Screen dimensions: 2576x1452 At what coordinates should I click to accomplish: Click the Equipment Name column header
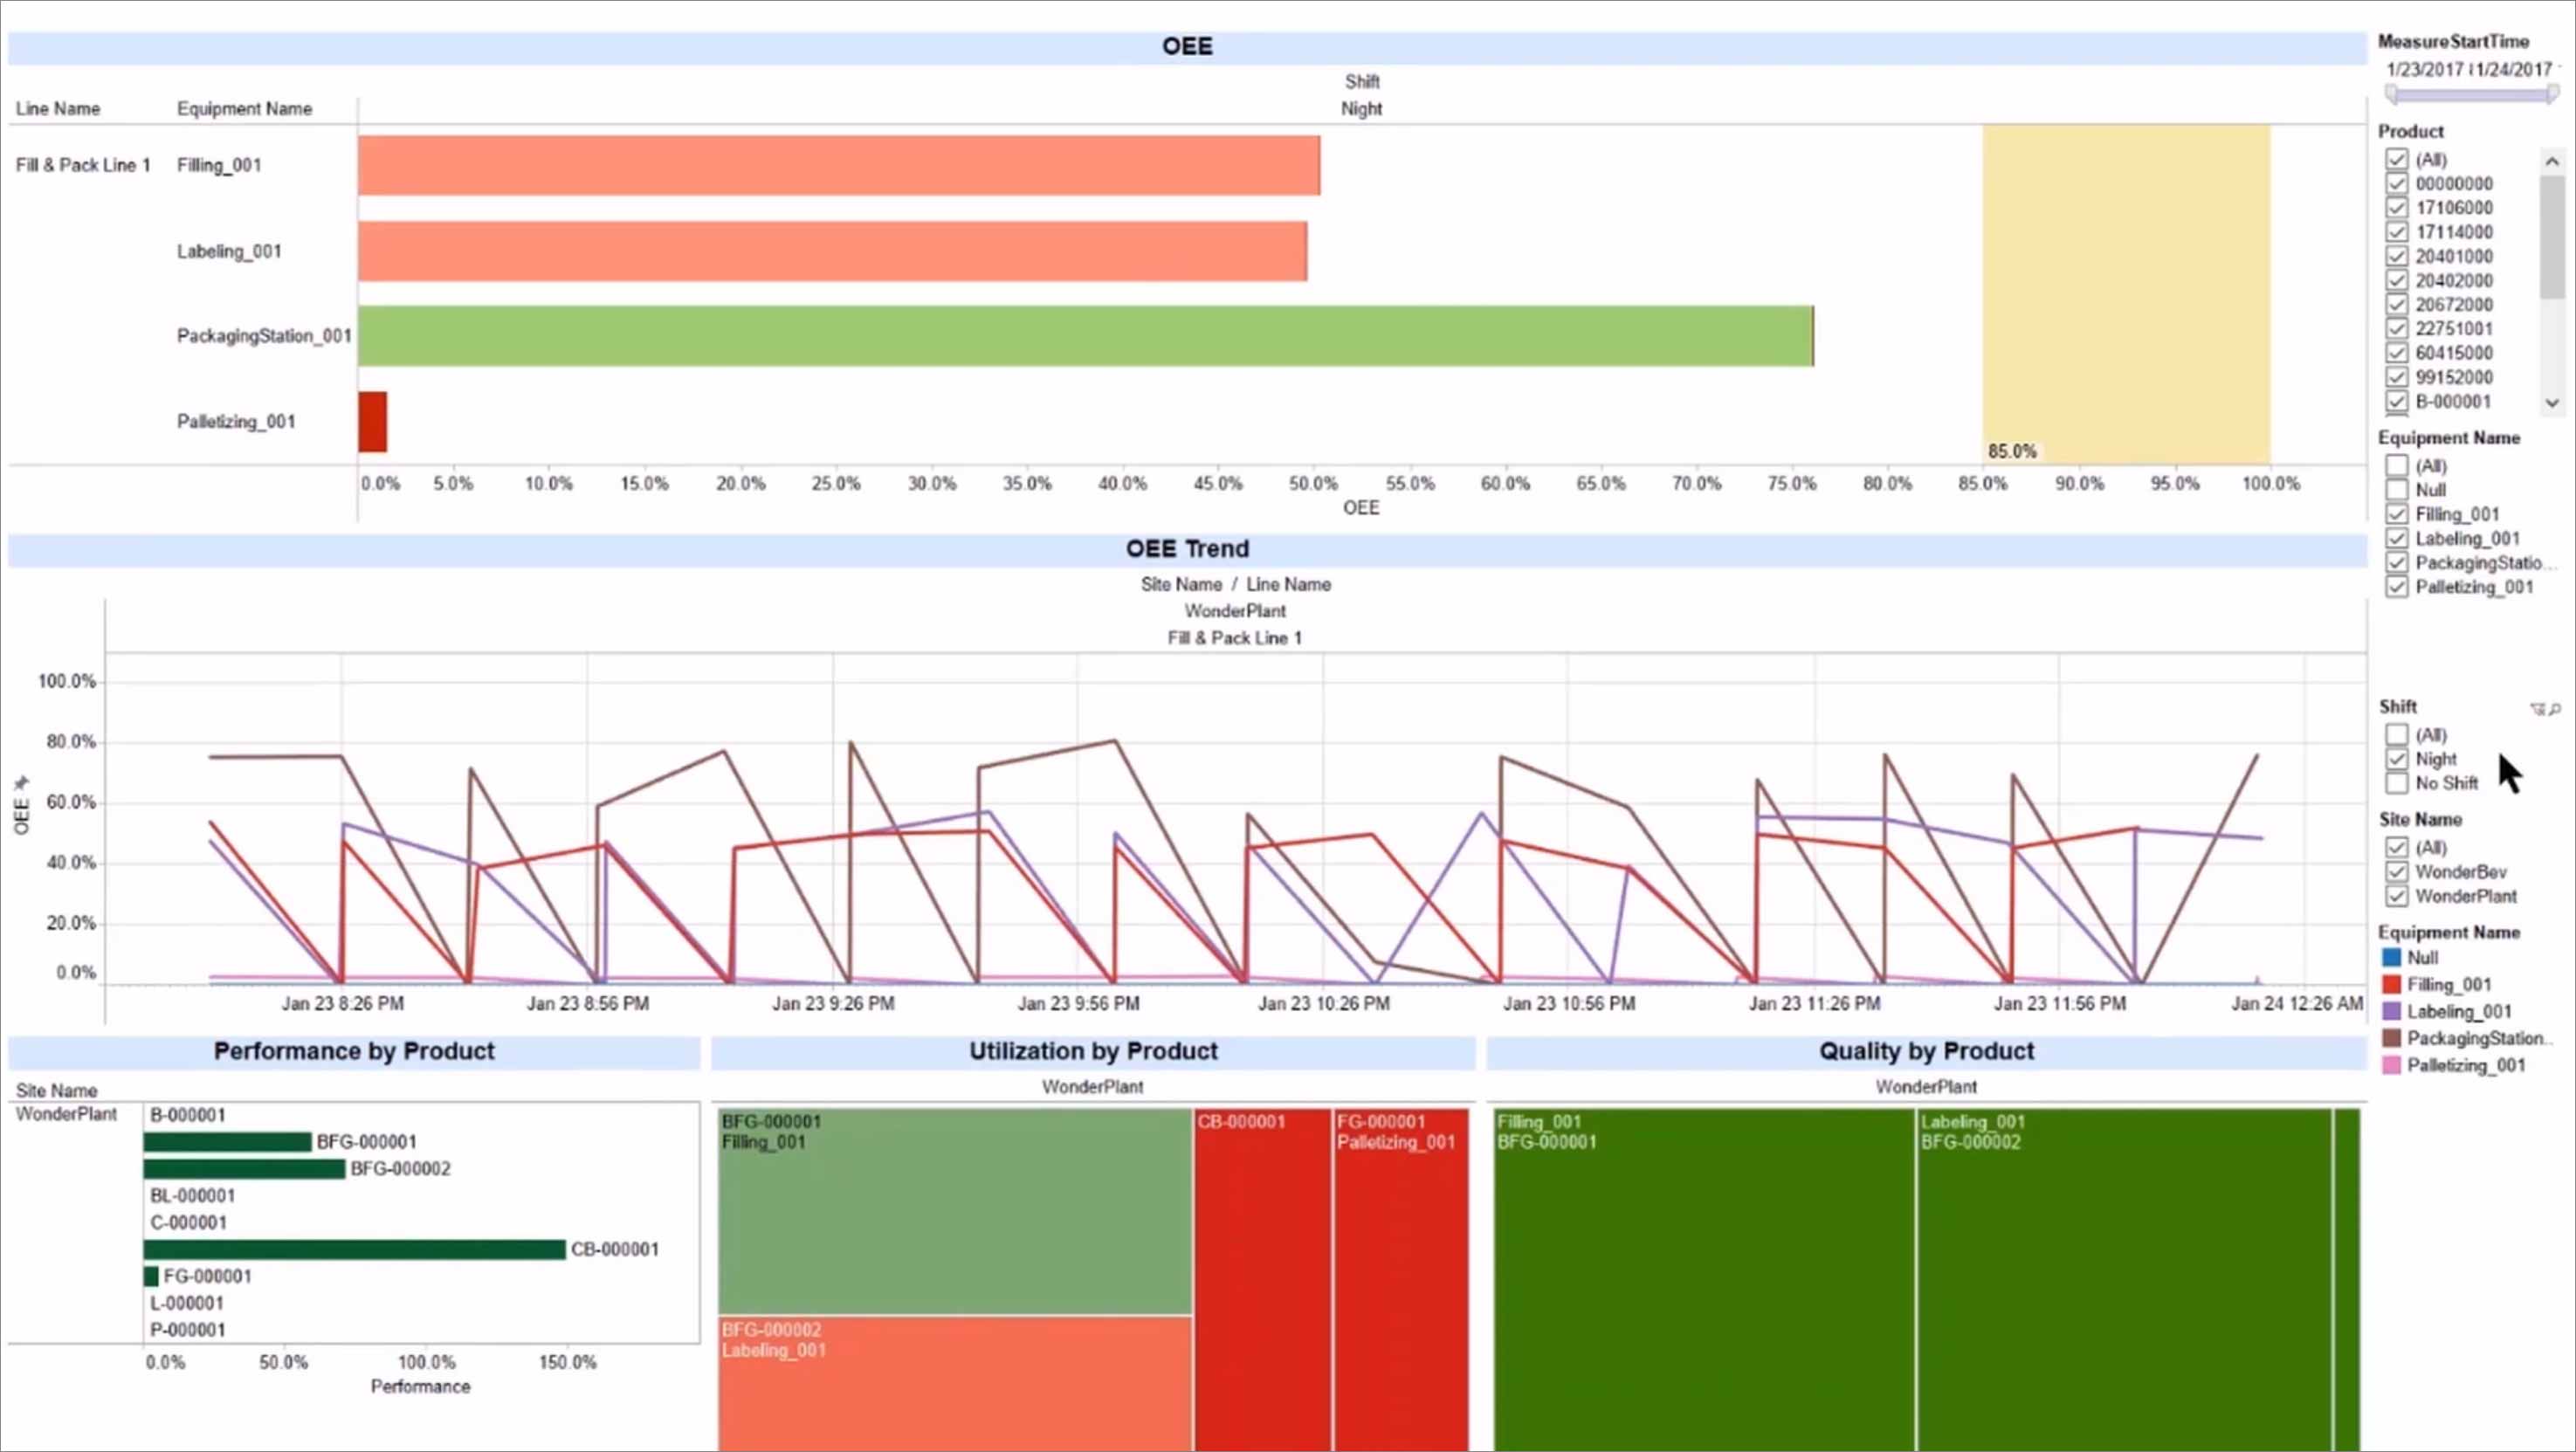[x=244, y=108]
